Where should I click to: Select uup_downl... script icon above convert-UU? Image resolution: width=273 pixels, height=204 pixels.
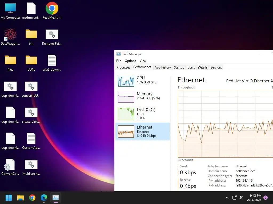point(10,89)
